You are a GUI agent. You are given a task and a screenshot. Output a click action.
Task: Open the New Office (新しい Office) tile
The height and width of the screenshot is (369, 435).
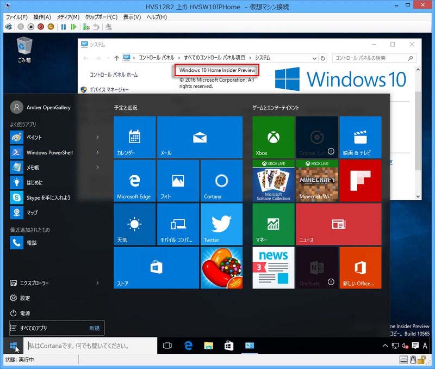[361, 268]
